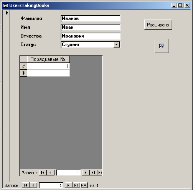Click the Отчества field containing Иванович

coord(91,36)
